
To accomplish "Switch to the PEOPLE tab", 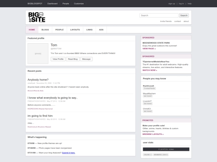I will click(x=59, y=30).
